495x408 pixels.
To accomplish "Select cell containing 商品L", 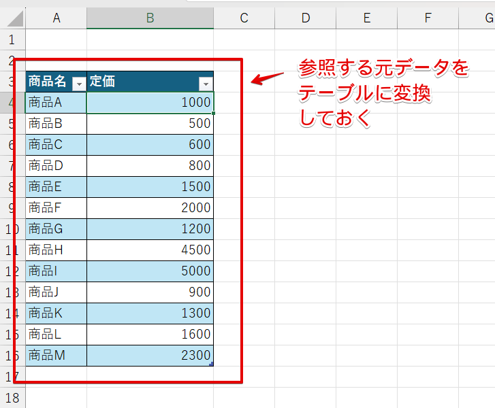I will [57, 335].
